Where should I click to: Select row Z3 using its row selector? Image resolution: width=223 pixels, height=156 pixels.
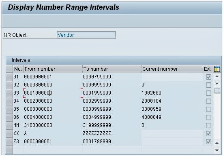[9, 142]
